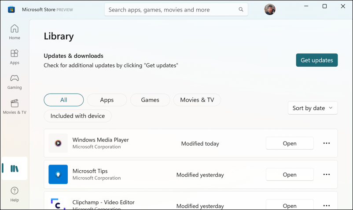Go to Apps sidebar section

click(15, 57)
